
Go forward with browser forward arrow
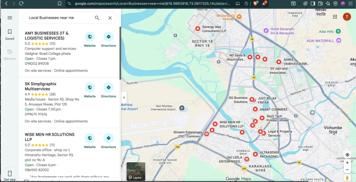(14, 3)
